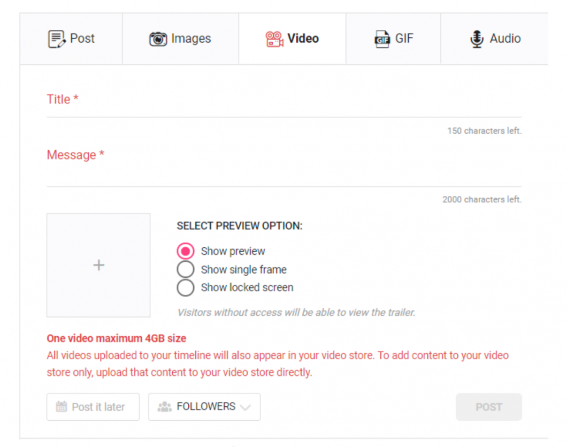Switch to the Audio tab
Image resolution: width=567 pixels, height=447 pixels.
[495, 38]
